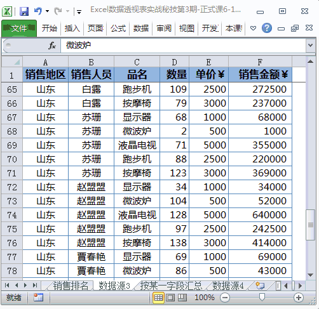Viewport: 319px width, 309px height.
Task: Click the Redo arrow icon
Action: point(58,11)
